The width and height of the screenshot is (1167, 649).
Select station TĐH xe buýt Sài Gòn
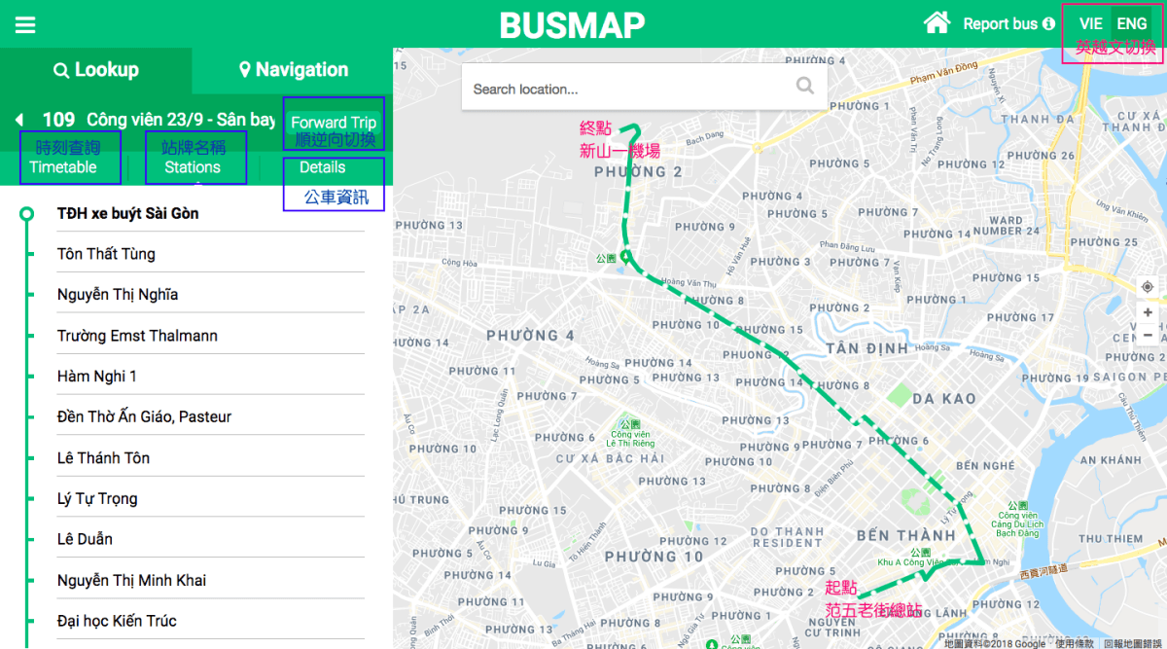(x=211, y=213)
